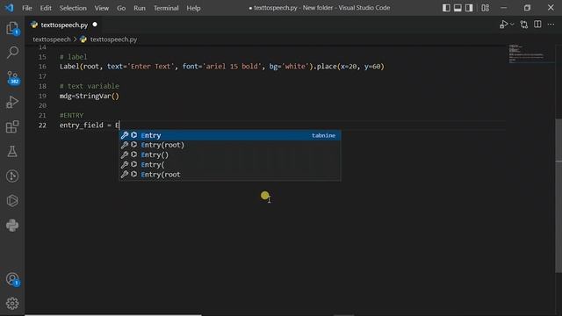Open the Extensions view
562x316 pixels.
coord(12,126)
